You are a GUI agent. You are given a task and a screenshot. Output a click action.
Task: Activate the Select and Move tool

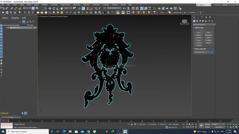[x=50, y=8]
